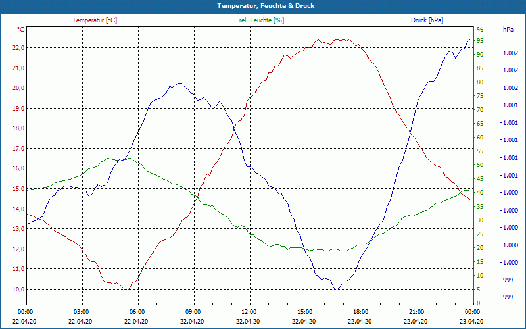Viewport: 526px width, 329px height.
Task: Click the 15:00 time axis label
Action: pyautogui.click(x=304, y=311)
